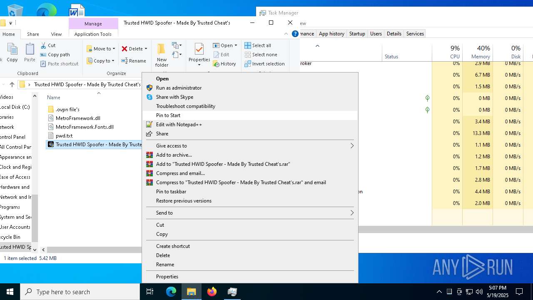
Task: Click the Copy path ribbon button
Action: coord(55,55)
